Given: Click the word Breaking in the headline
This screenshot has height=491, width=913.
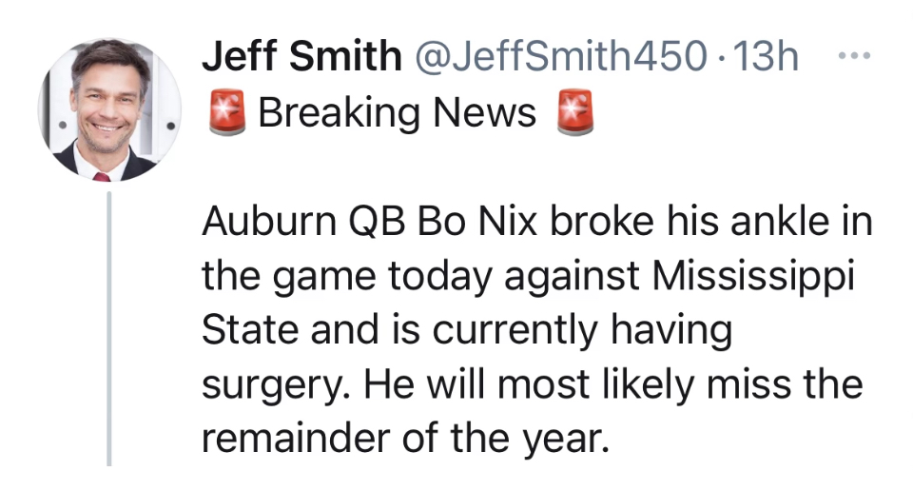Looking at the screenshot, I should pyautogui.click(x=340, y=112).
